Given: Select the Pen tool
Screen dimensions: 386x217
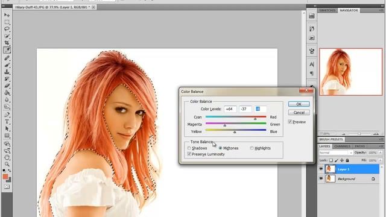Looking at the screenshot, I should pyautogui.click(x=7, y=115).
